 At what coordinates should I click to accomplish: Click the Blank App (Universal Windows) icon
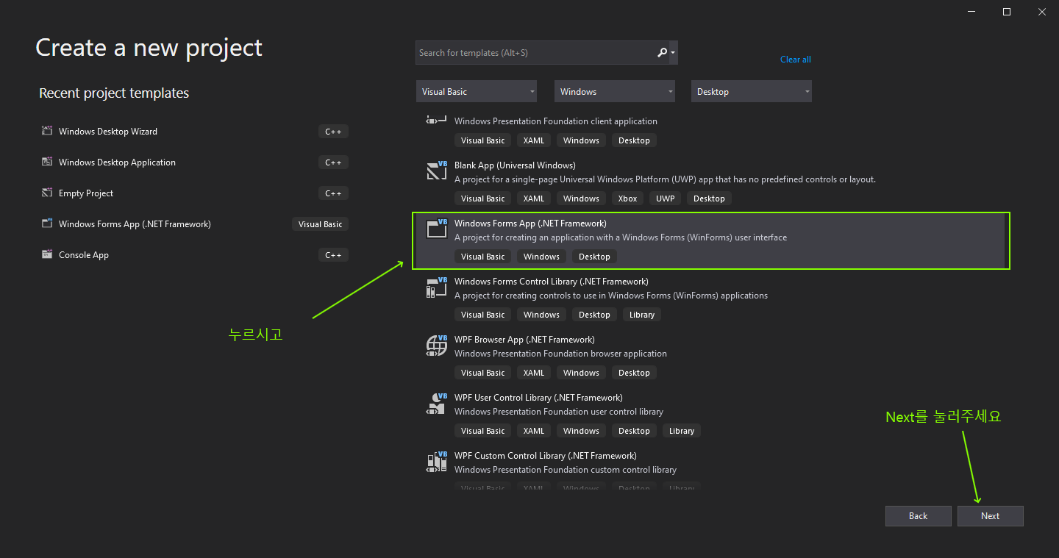pyautogui.click(x=437, y=171)
